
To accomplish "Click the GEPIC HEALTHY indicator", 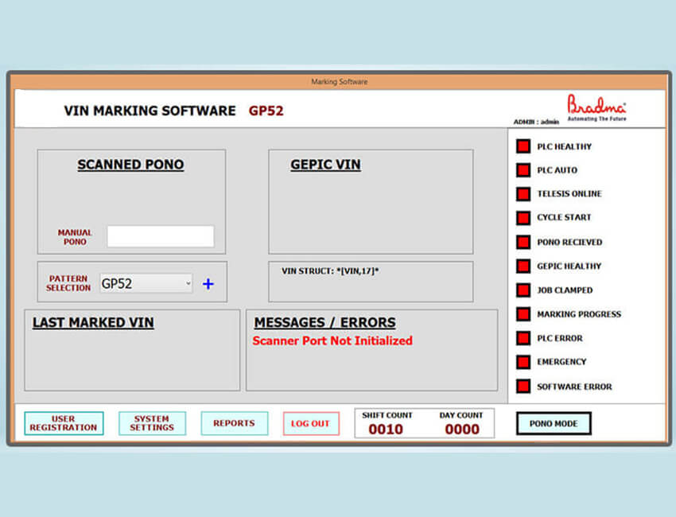I will (x=523, y=266).
